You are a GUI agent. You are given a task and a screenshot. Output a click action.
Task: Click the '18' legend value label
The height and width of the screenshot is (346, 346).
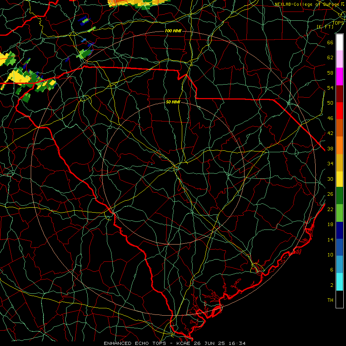click(330, 225)
